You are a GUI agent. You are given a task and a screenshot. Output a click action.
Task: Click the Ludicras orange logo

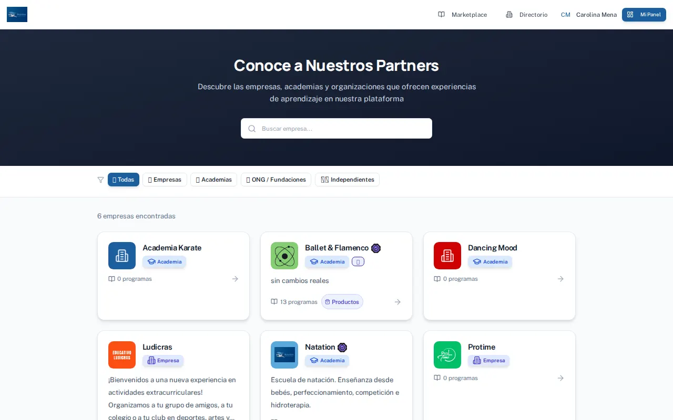[122, 355]
